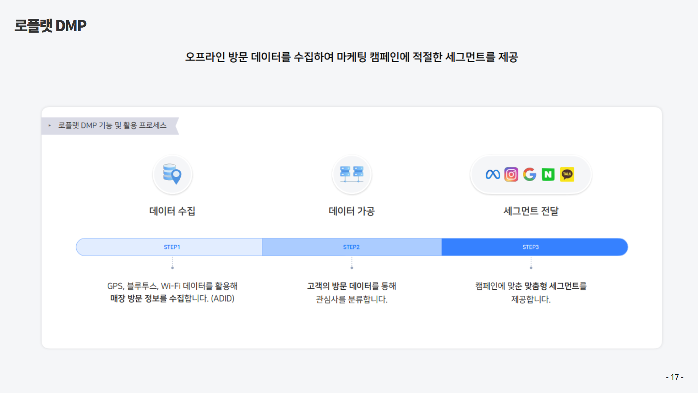Click the Meta logo icon
The height and width of the screenshot is (393, 698).
click(493, 175)
